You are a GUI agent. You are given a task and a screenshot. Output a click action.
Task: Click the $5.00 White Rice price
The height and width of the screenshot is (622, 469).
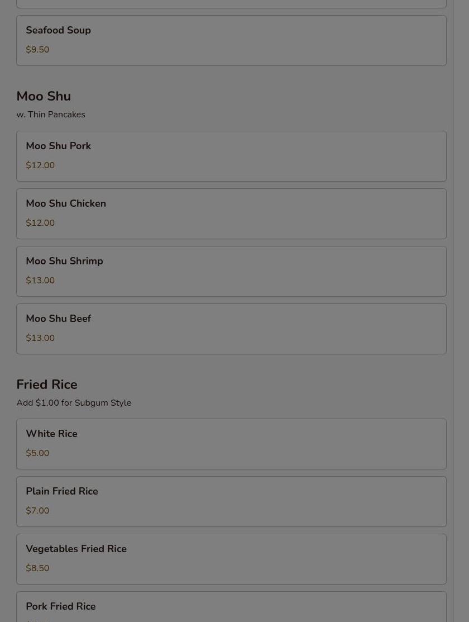tap(37, 453)
